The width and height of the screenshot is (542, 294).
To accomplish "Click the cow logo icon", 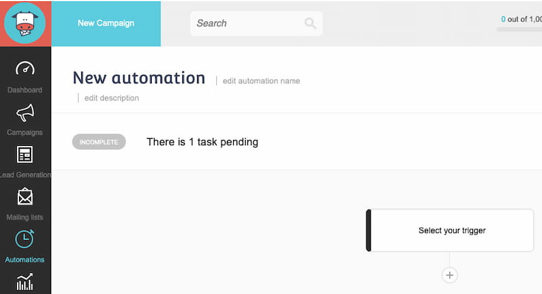I will tap(25, 23).
